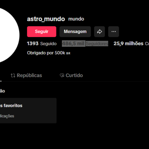Open the favoritos playlist card

[28, 111]
